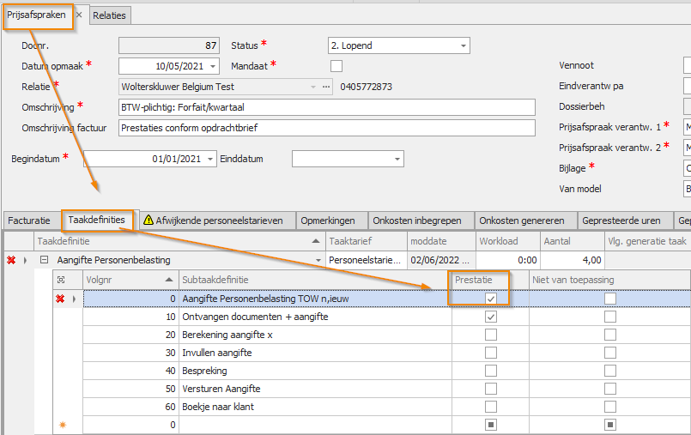
Task: Click the subtask grid expand-all icon
Action: (60, 280)
